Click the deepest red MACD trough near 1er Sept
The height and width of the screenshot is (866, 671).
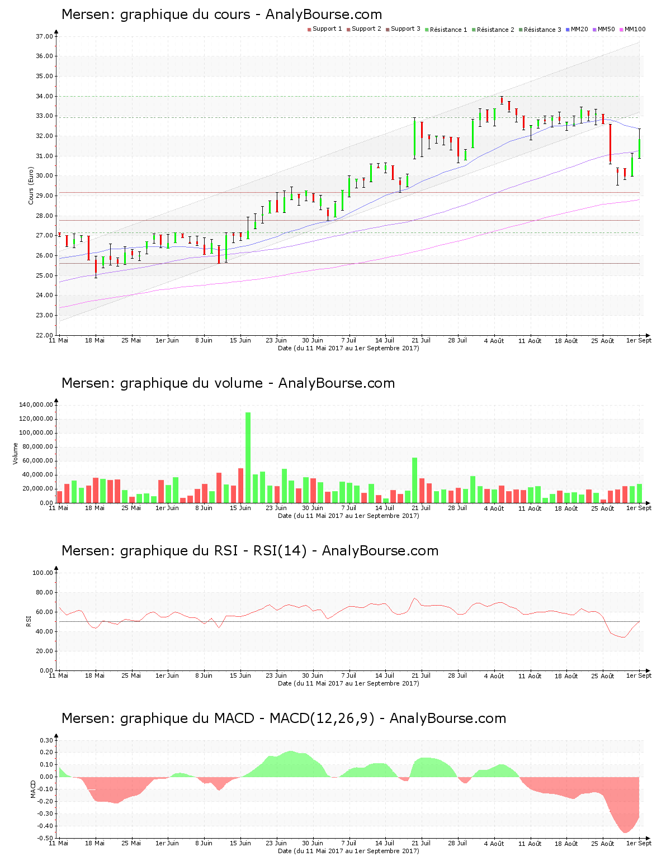click(626, 805)
